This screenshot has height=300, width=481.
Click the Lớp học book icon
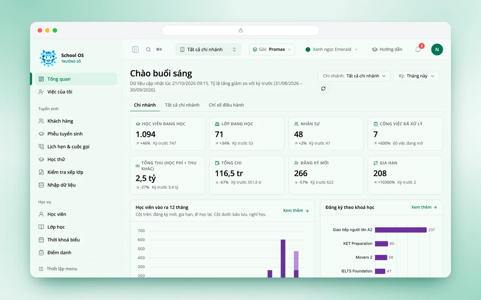pos(41,227)
